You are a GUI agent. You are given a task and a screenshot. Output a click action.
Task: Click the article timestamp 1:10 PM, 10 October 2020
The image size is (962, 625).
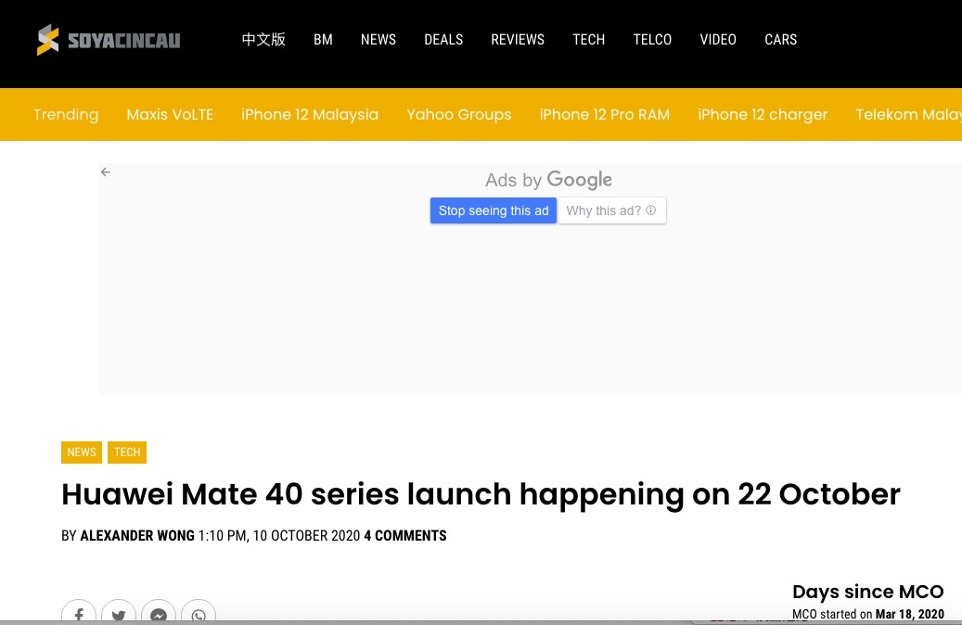click(x=279, y=535)
